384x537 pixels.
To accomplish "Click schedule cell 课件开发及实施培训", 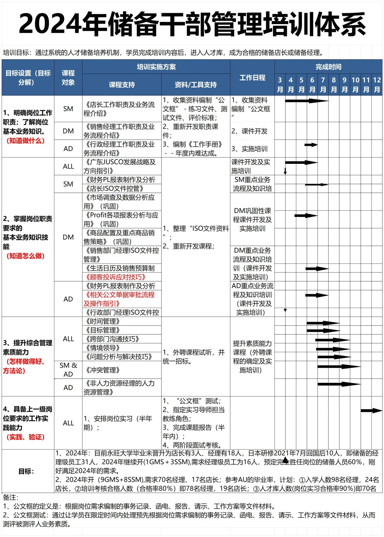I will point(252,166).
